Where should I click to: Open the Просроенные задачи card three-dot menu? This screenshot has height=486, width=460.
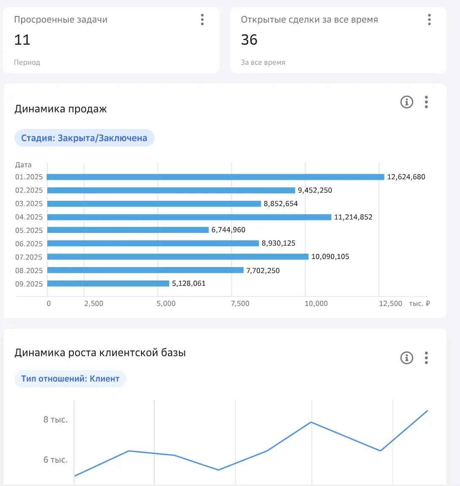coord(202,19)
